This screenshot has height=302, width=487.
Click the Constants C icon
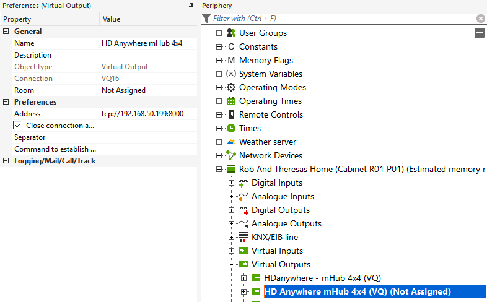(x=231, y=46)
